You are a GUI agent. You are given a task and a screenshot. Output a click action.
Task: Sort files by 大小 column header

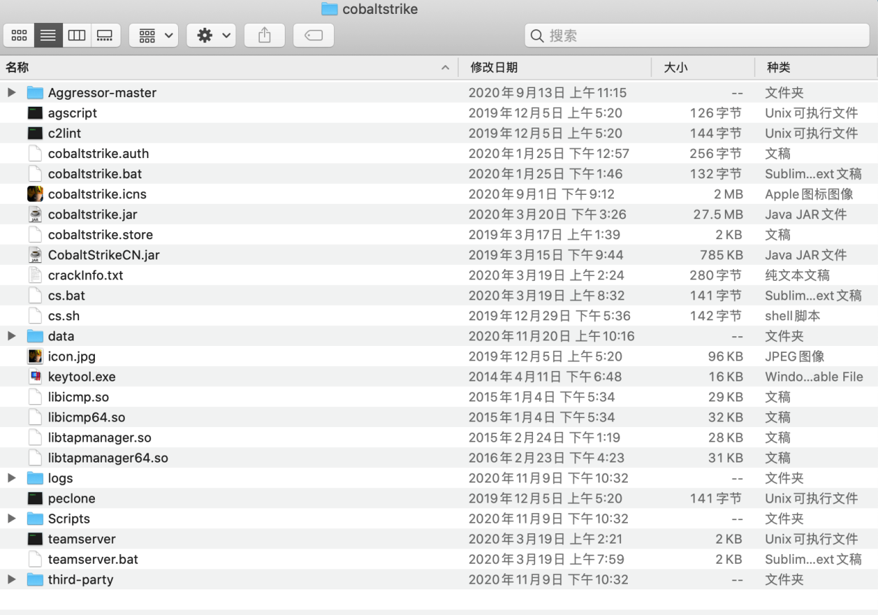[676, 67]
